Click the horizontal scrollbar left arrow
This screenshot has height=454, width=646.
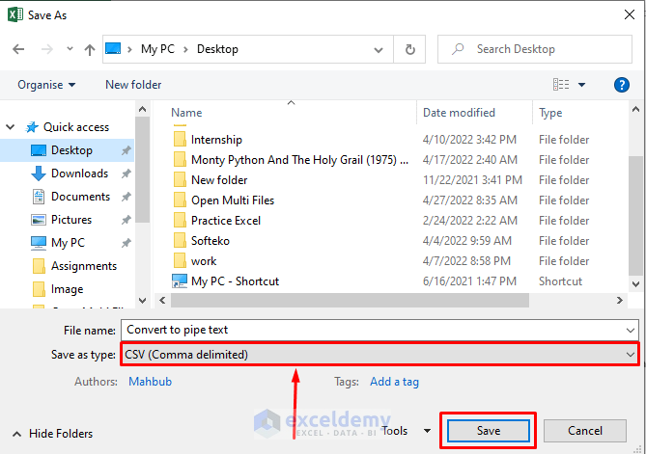click(163, 301)
